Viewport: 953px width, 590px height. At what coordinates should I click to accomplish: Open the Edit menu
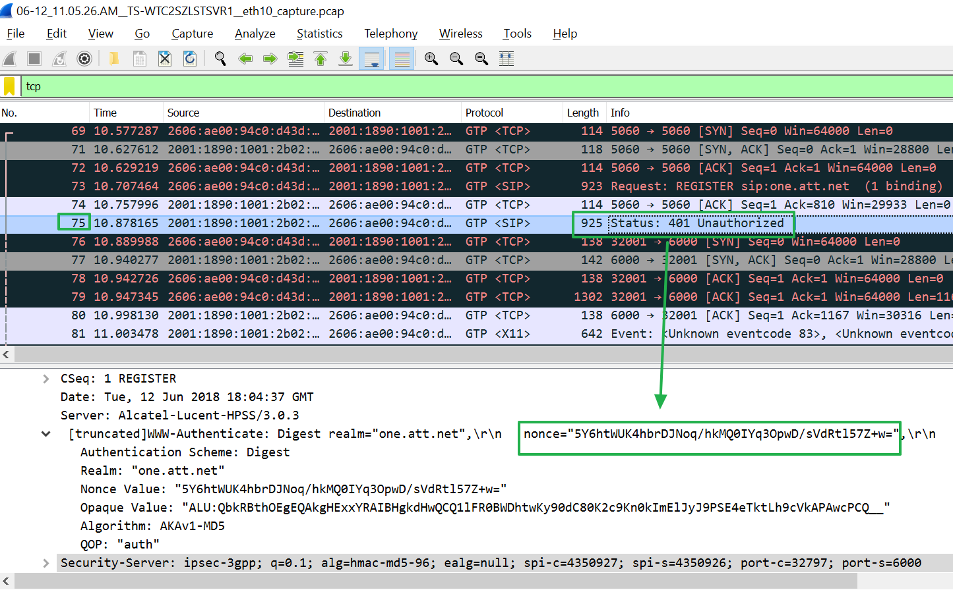tap(57, 34)
